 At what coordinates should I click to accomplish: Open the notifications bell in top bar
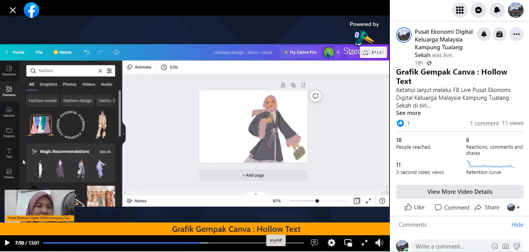(497, 10)
